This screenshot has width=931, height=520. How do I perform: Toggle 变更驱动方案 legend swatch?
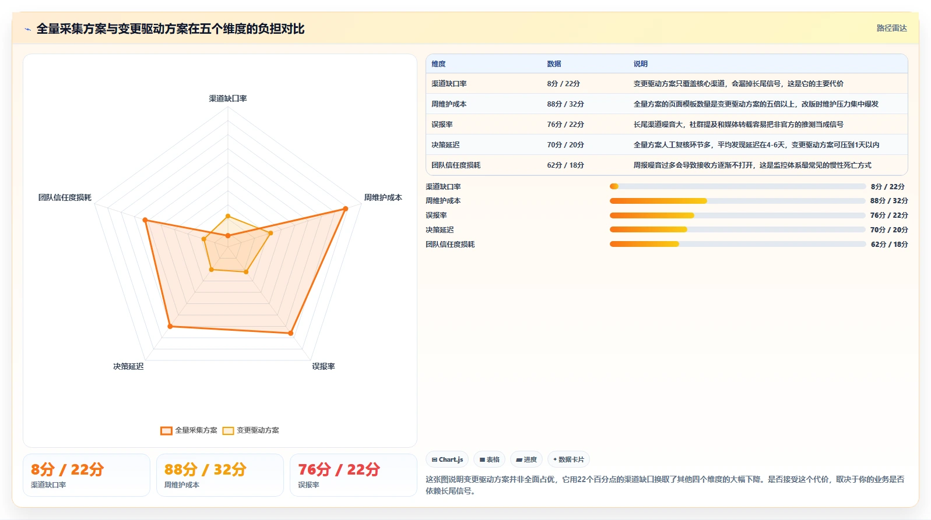pyautogui.click(x=228, y=431)
